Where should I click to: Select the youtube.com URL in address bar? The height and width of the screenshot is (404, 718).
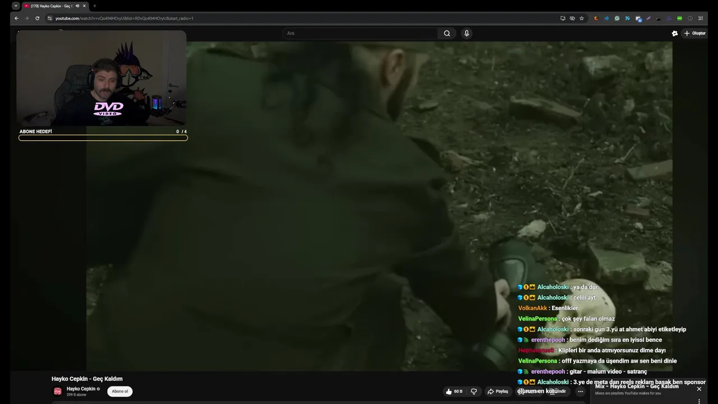(x=124, y=18)
